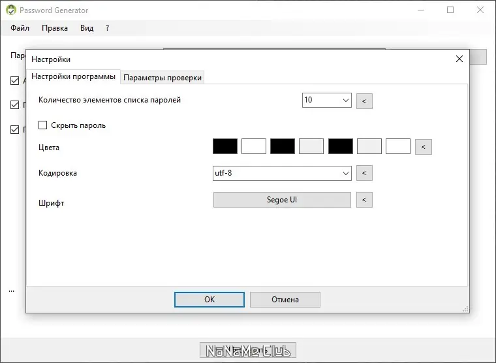The width and height of the screenshot is (496, 363).
Task: Click the ... status text in main window
Action: click(x=11, y=291)
